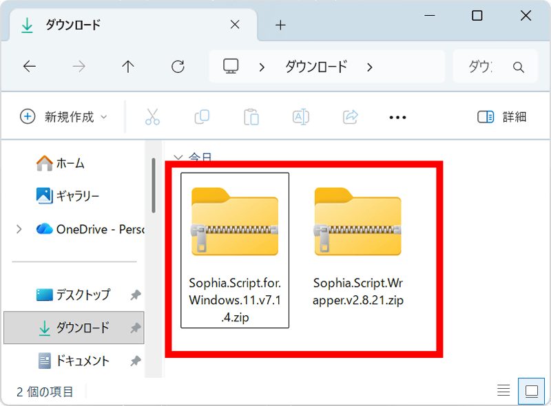Viewport: 551px width, 406px height.
Task: Open デスクトップ in the sidebar
Action: point(83,295)
